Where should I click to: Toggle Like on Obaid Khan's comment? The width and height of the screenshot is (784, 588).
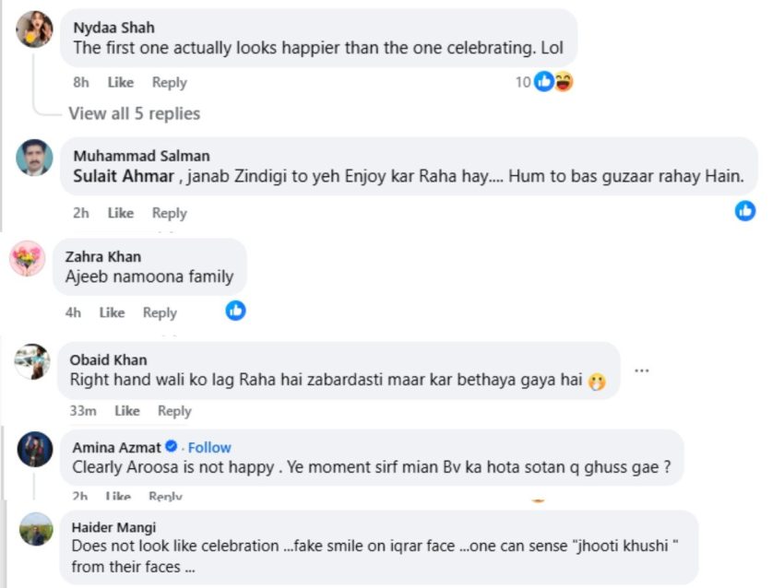126,411
